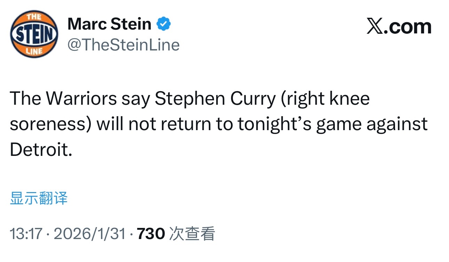Screen dimensions: 449x262
Task: Click the blue verified checkmark badge
Action: (x=163, y=24)
